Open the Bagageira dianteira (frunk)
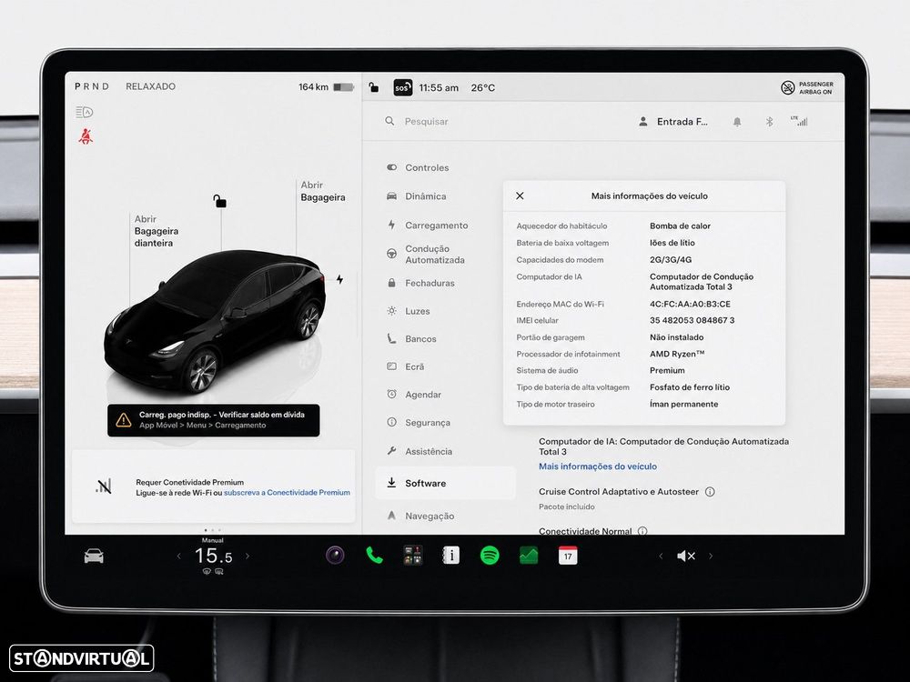 (x=157, y=231)
